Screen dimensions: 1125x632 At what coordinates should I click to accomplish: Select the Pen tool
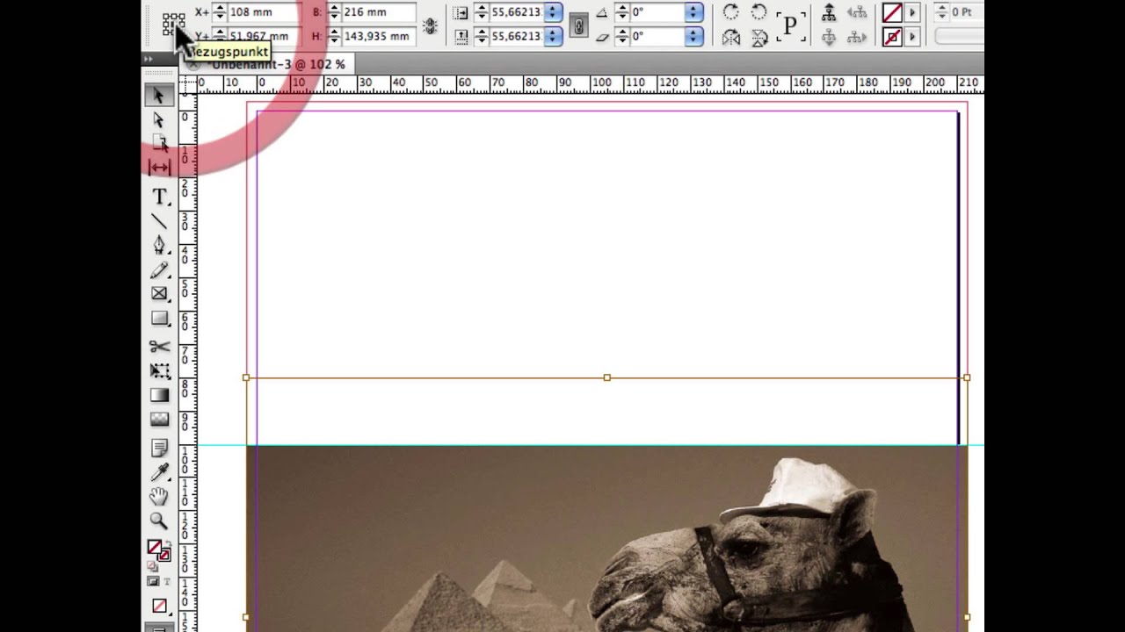159,245
